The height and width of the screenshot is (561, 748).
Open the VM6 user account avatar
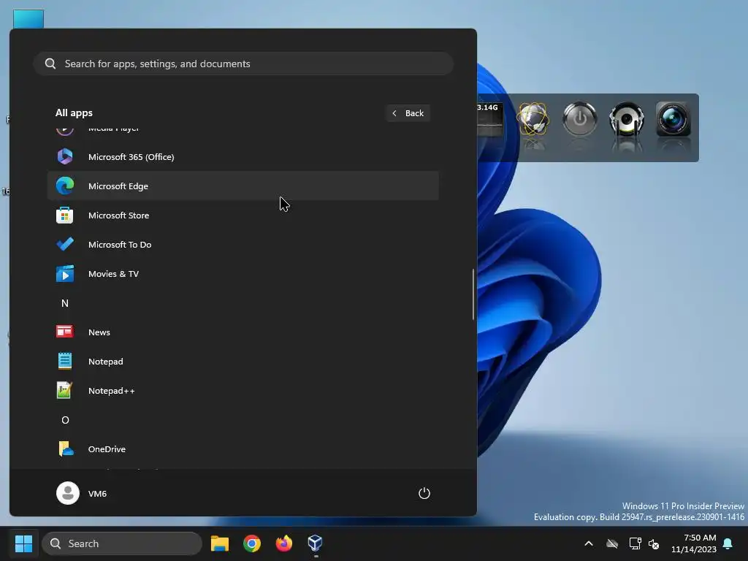[68, 493]
